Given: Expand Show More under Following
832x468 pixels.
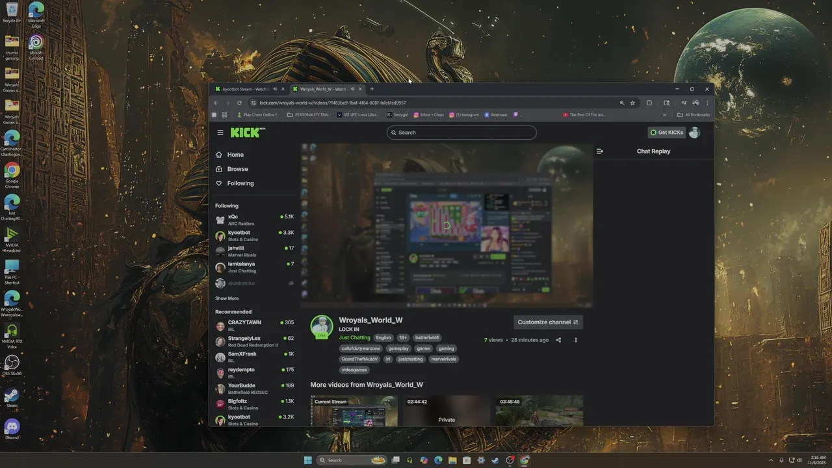Looking at the screenshot, I should (227, 298).
